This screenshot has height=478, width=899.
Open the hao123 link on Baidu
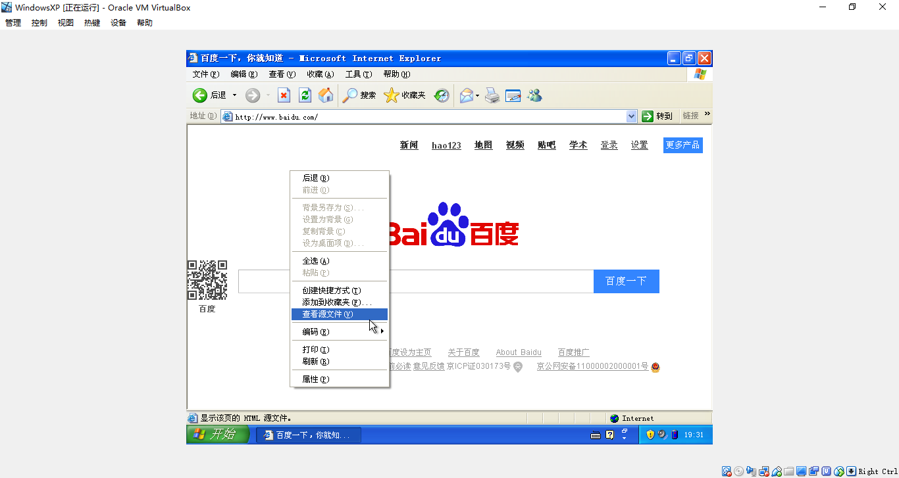point(446,145)
